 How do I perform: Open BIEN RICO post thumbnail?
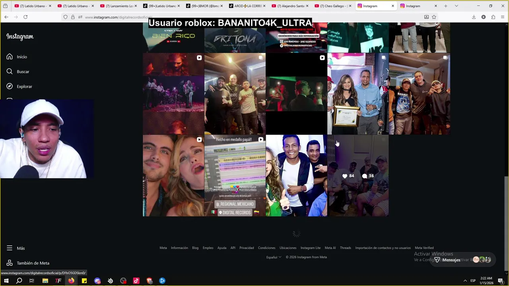point(173,38)
